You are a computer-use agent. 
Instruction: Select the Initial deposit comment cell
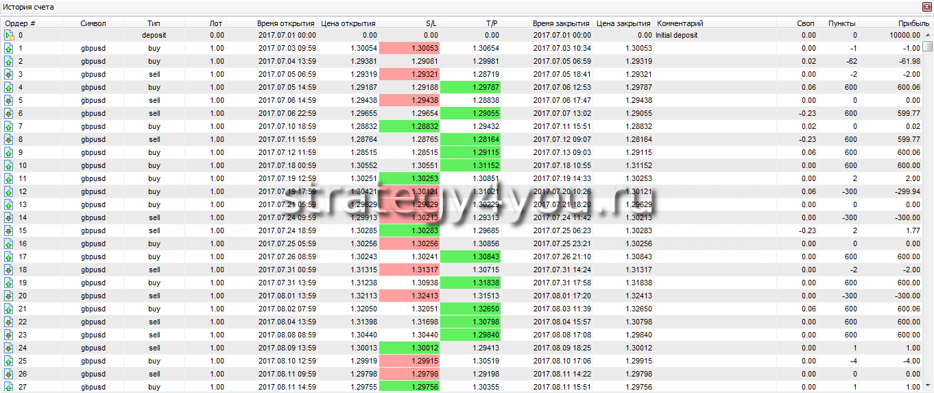715,35
